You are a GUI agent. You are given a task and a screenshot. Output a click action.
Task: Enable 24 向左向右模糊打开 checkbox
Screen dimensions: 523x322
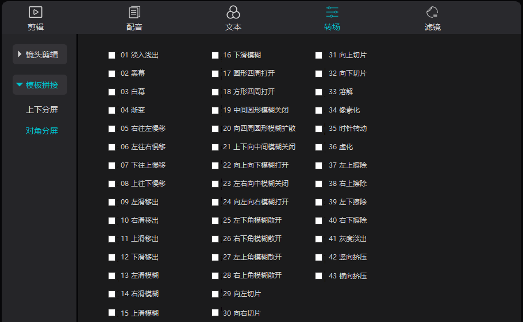pos(215,202)
